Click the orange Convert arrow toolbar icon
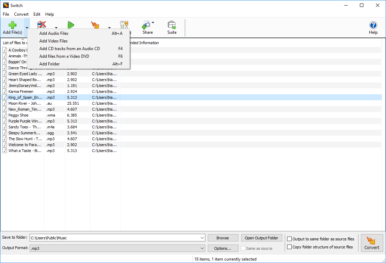Image resolution: width=386 pixels, height=263 pixels. click(x=94, y=24)
